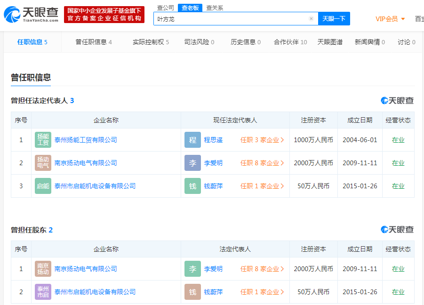Click the 扬能工贸 company logo icon
Screen dimensions: 424x305
coord(43,140)
